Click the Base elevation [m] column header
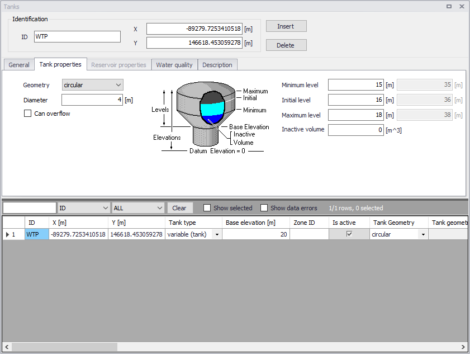This screenshot has width=470, height=354. [x=256, y=223]
